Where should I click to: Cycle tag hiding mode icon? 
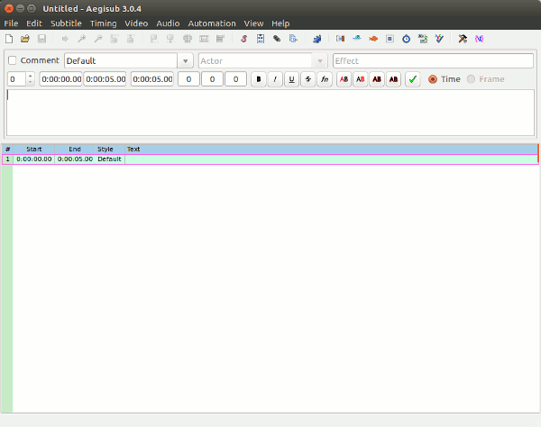click(x=480, y=39)
